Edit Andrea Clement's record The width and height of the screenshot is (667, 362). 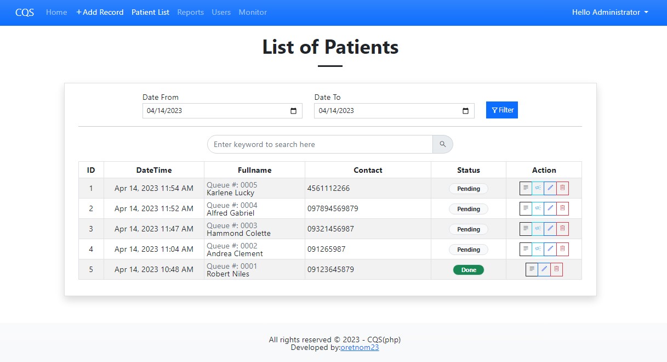[550, 249]
